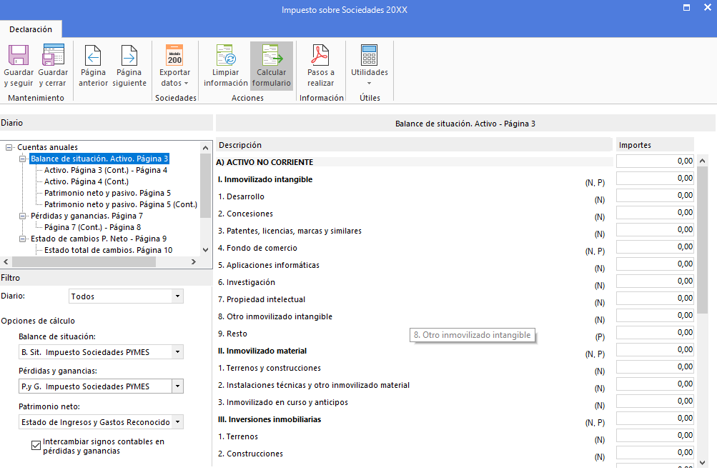Click tree horizontal scrollbar thumb
The height and width of the screenshot is (470, 717).
[84, 262]
